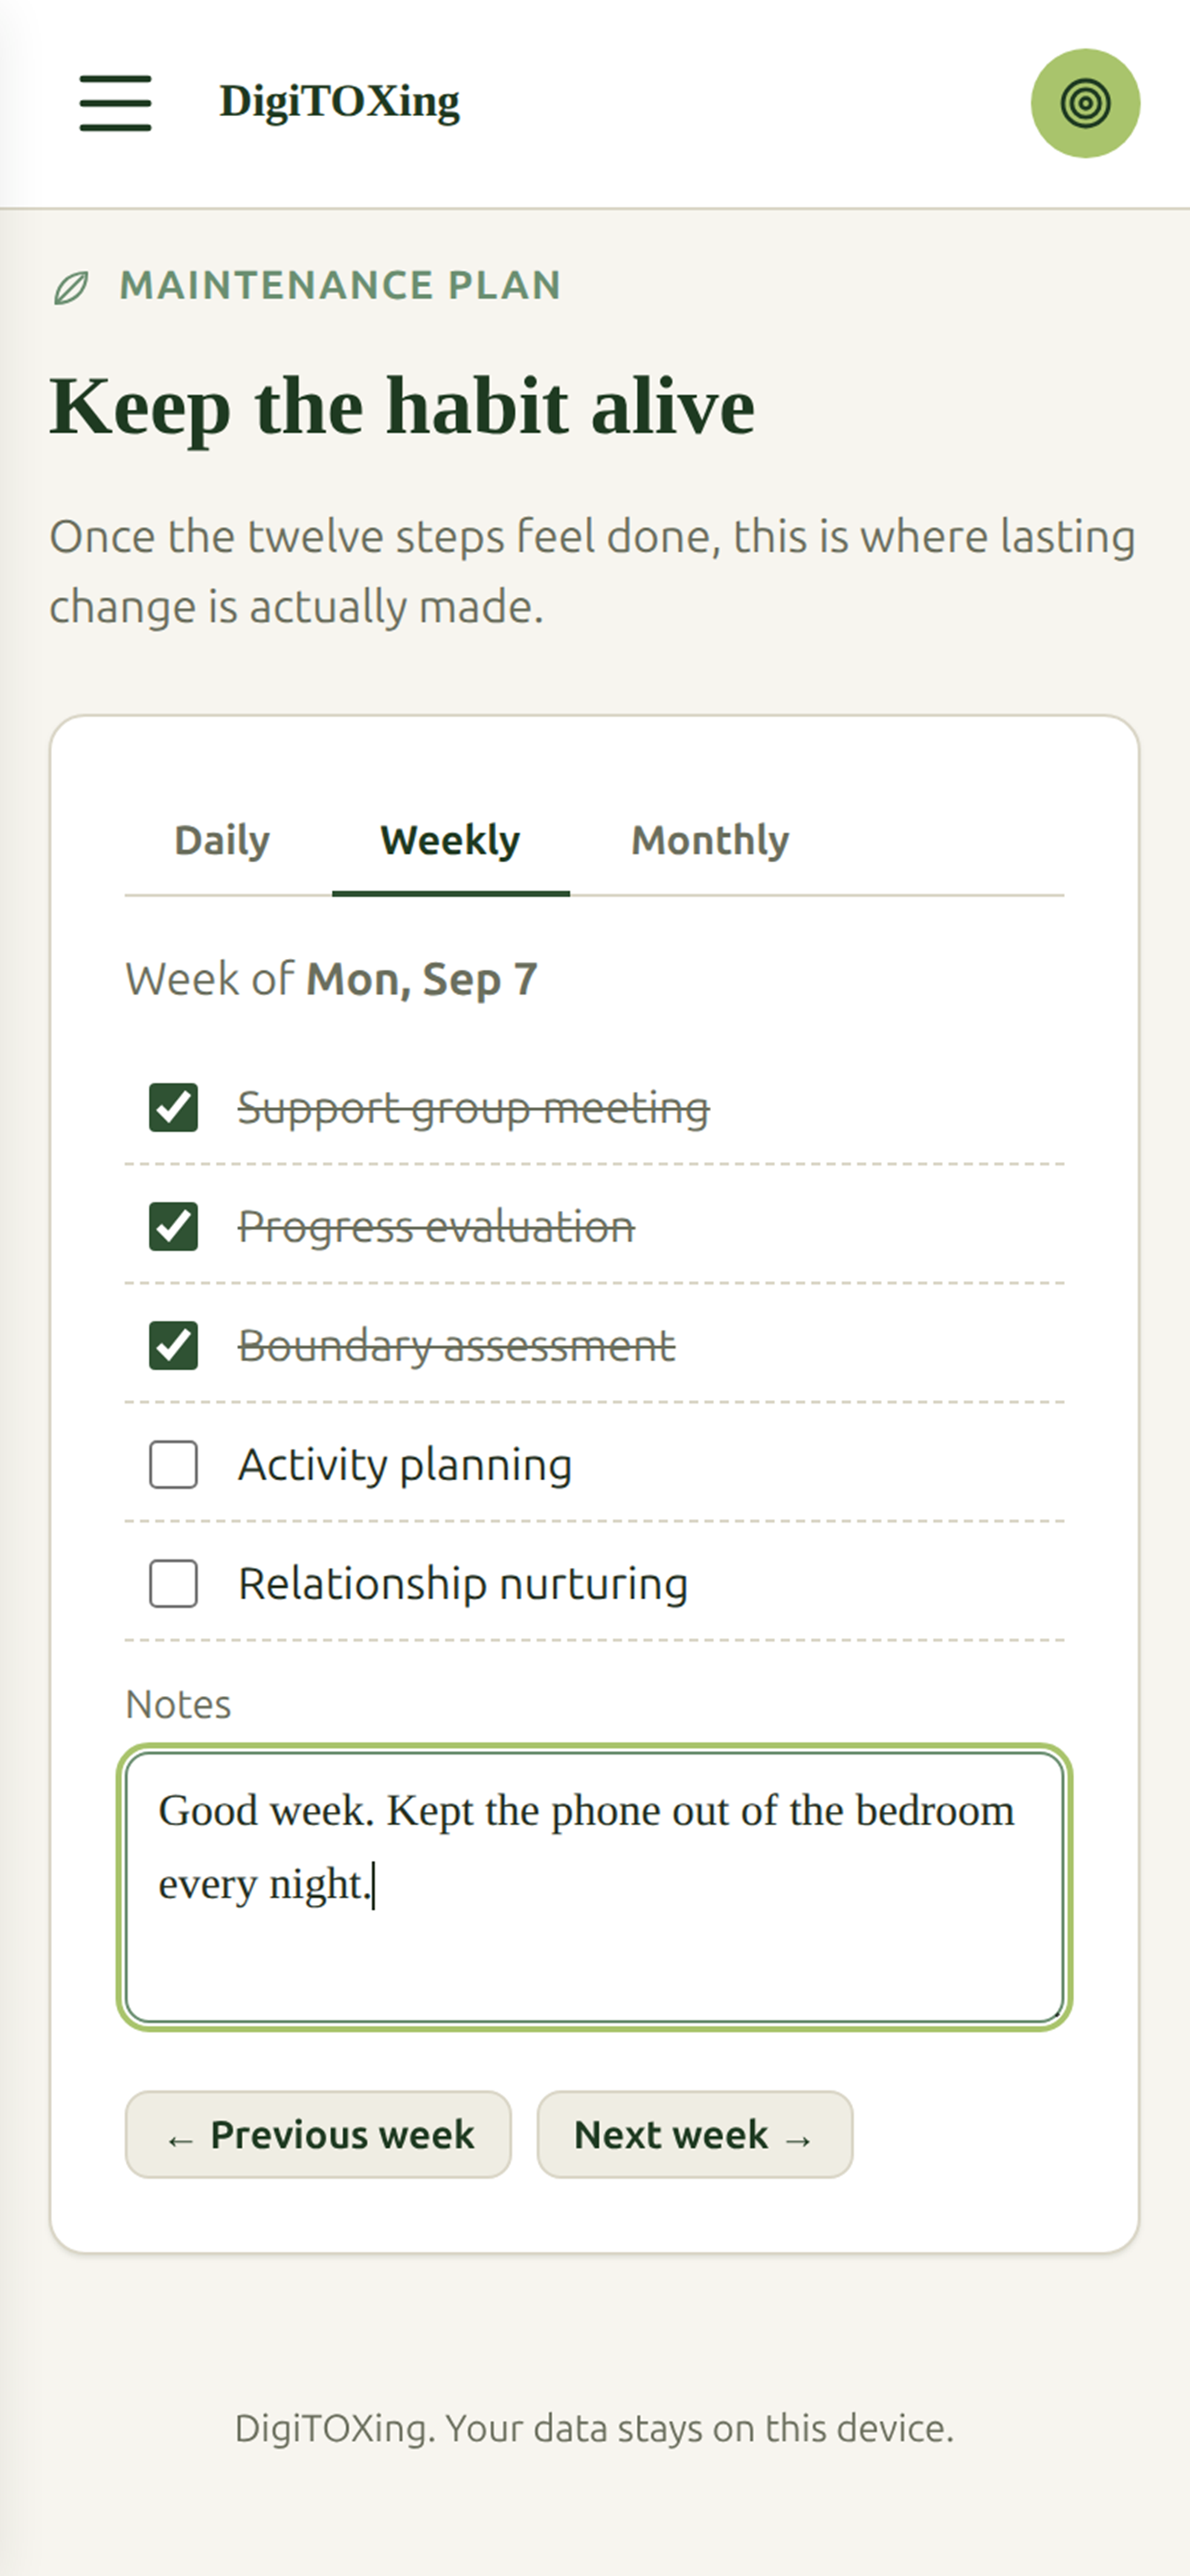1190x2576 pixels.
Task: Click the struck-through Support group meeting label
Action: click(473, 1108)
